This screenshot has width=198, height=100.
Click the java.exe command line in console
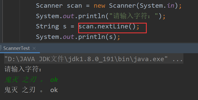click(94, 59)
